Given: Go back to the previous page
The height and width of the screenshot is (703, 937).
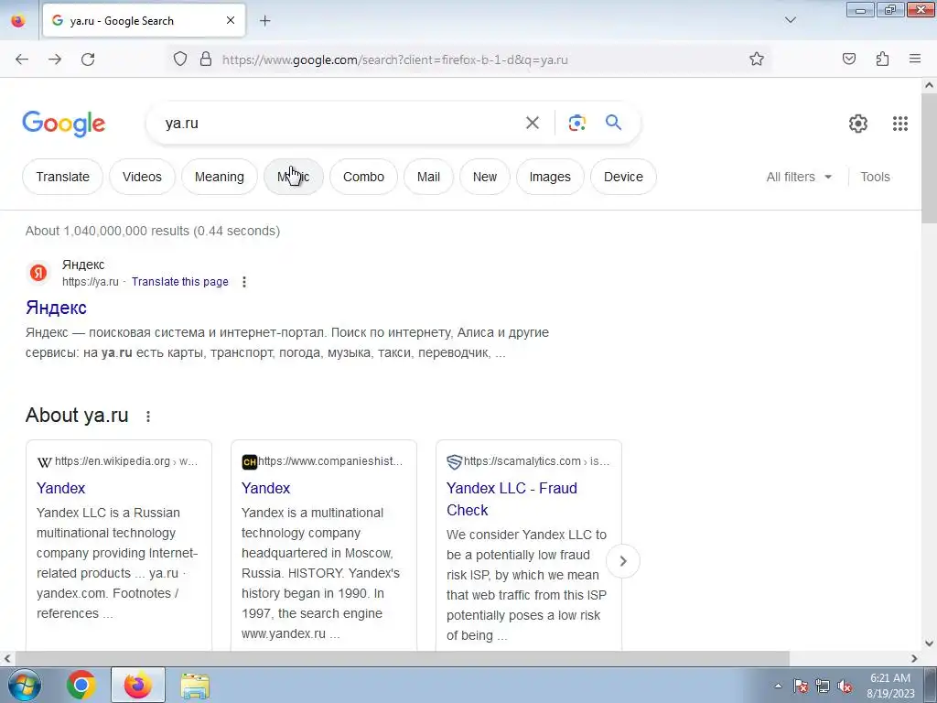Looking at the screenshot, I should point(22,59).
